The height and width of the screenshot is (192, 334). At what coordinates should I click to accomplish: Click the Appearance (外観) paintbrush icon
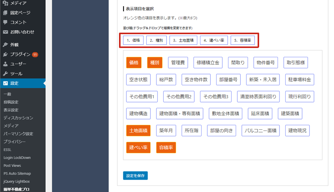tap(5, 45)
